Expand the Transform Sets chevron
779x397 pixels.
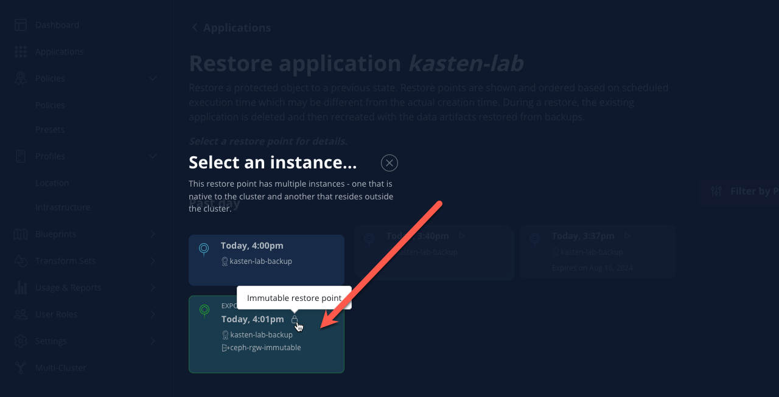point(153,261)
